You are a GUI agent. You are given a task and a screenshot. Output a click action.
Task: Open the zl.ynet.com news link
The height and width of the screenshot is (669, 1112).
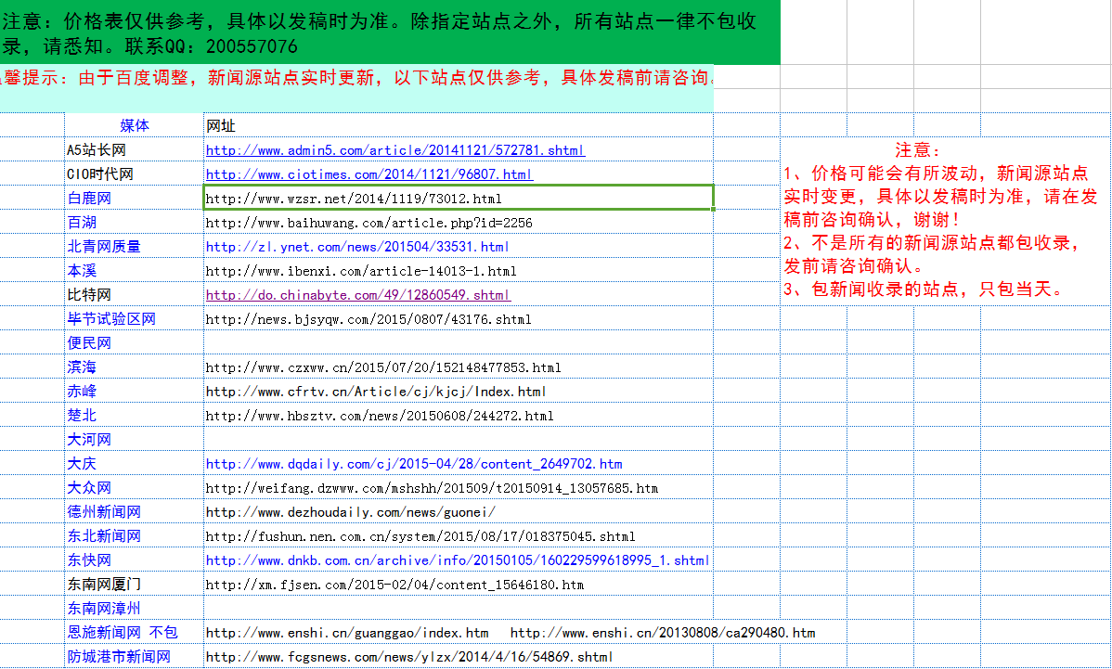(357, 247)
